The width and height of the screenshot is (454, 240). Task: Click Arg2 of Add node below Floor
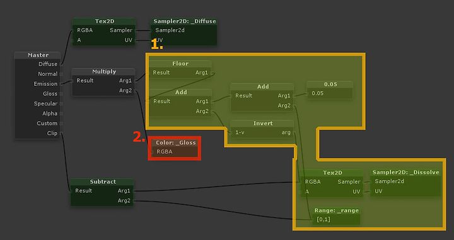202,111
